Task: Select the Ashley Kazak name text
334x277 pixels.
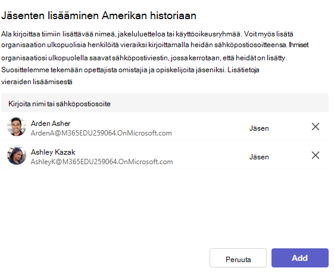Action: click(x=53, y=152)
